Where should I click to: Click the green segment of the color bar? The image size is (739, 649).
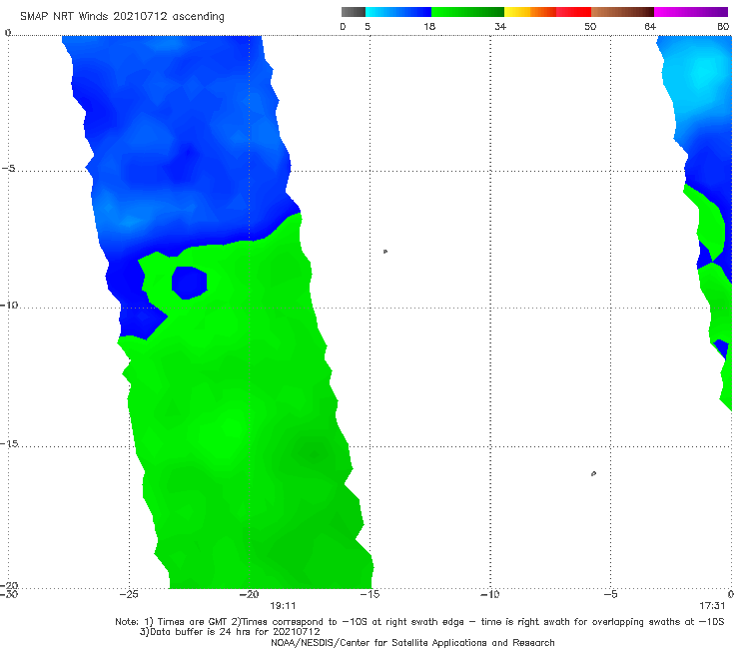click(x=467, y=12)
